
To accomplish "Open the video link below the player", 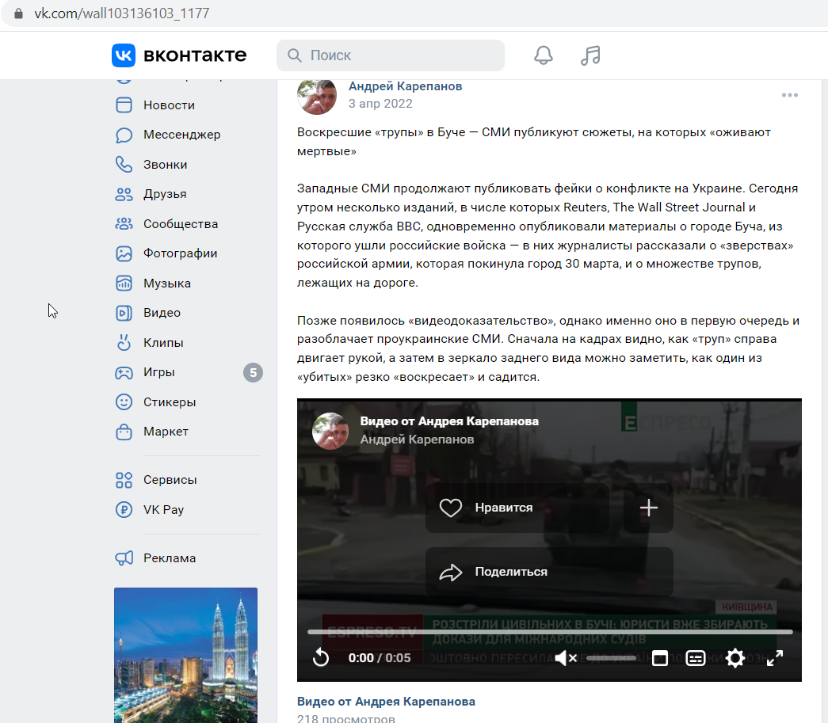I will coord(386,702).
